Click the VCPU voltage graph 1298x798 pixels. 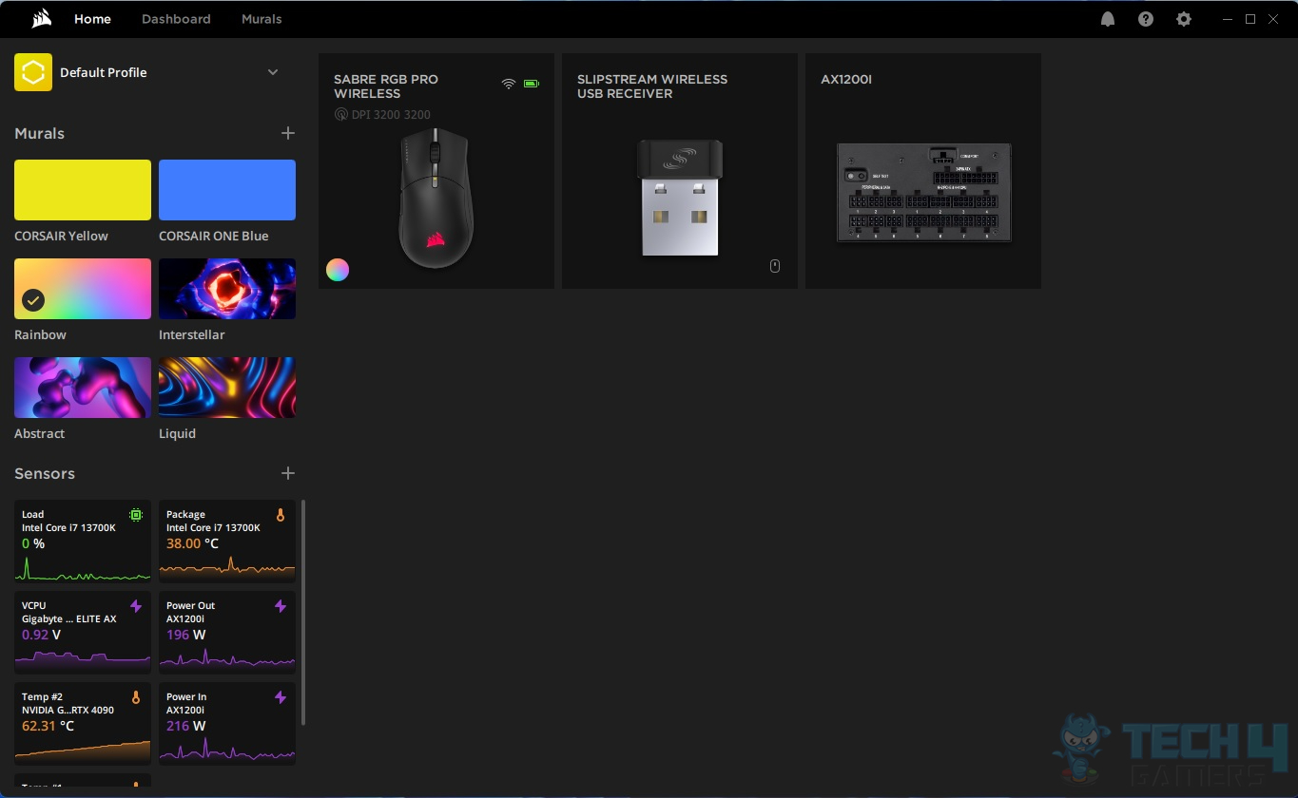click(x=83, y=657)
